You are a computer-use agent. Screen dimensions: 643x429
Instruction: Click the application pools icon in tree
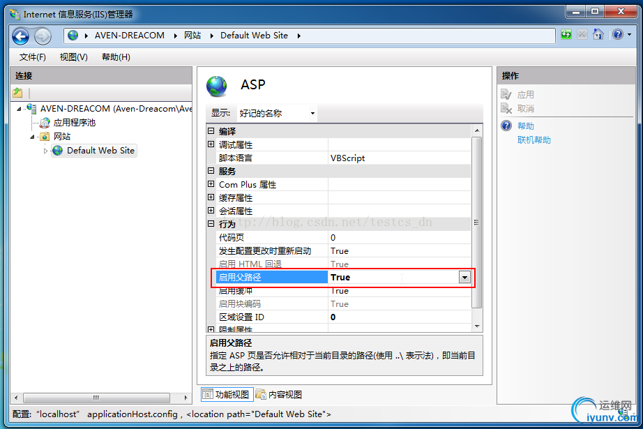tap(45, 122)
